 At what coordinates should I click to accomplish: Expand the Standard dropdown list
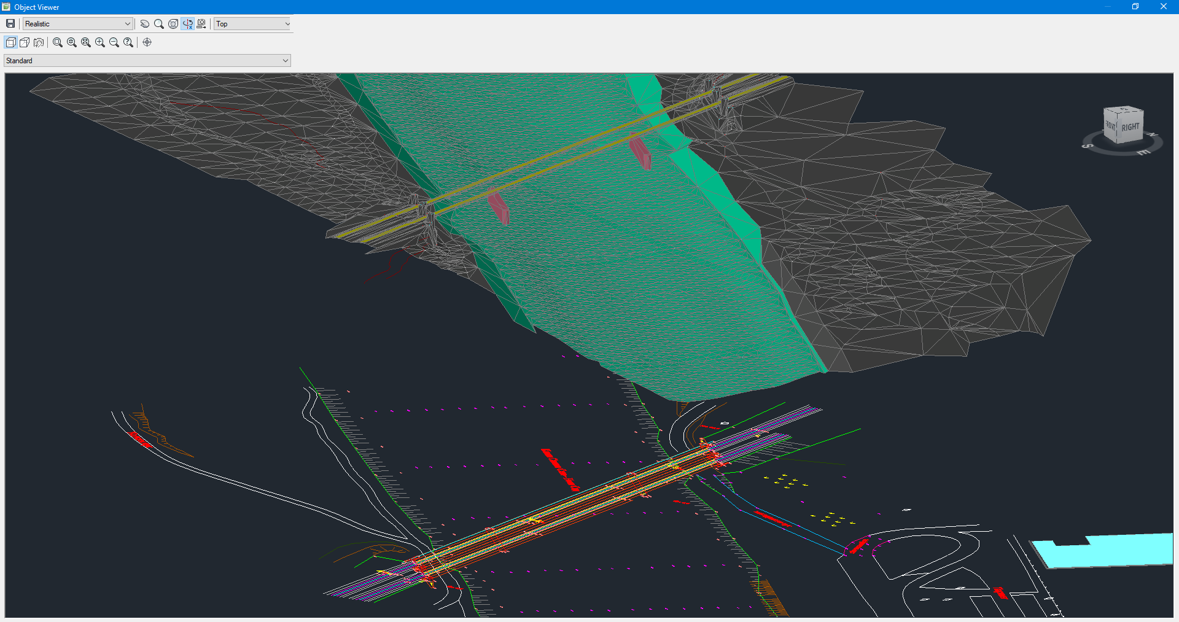pyautogui.click(x=147, y=61)
